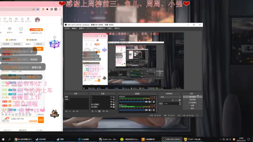This screenshot has width=253, height=142.
Task: Open 桌面音频 audio settings gear
Action: [154, 102]
